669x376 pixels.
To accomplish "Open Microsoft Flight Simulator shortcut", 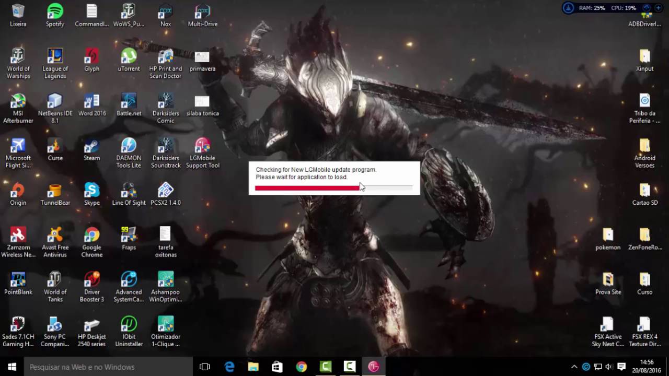I will click(x=18, y=153).
